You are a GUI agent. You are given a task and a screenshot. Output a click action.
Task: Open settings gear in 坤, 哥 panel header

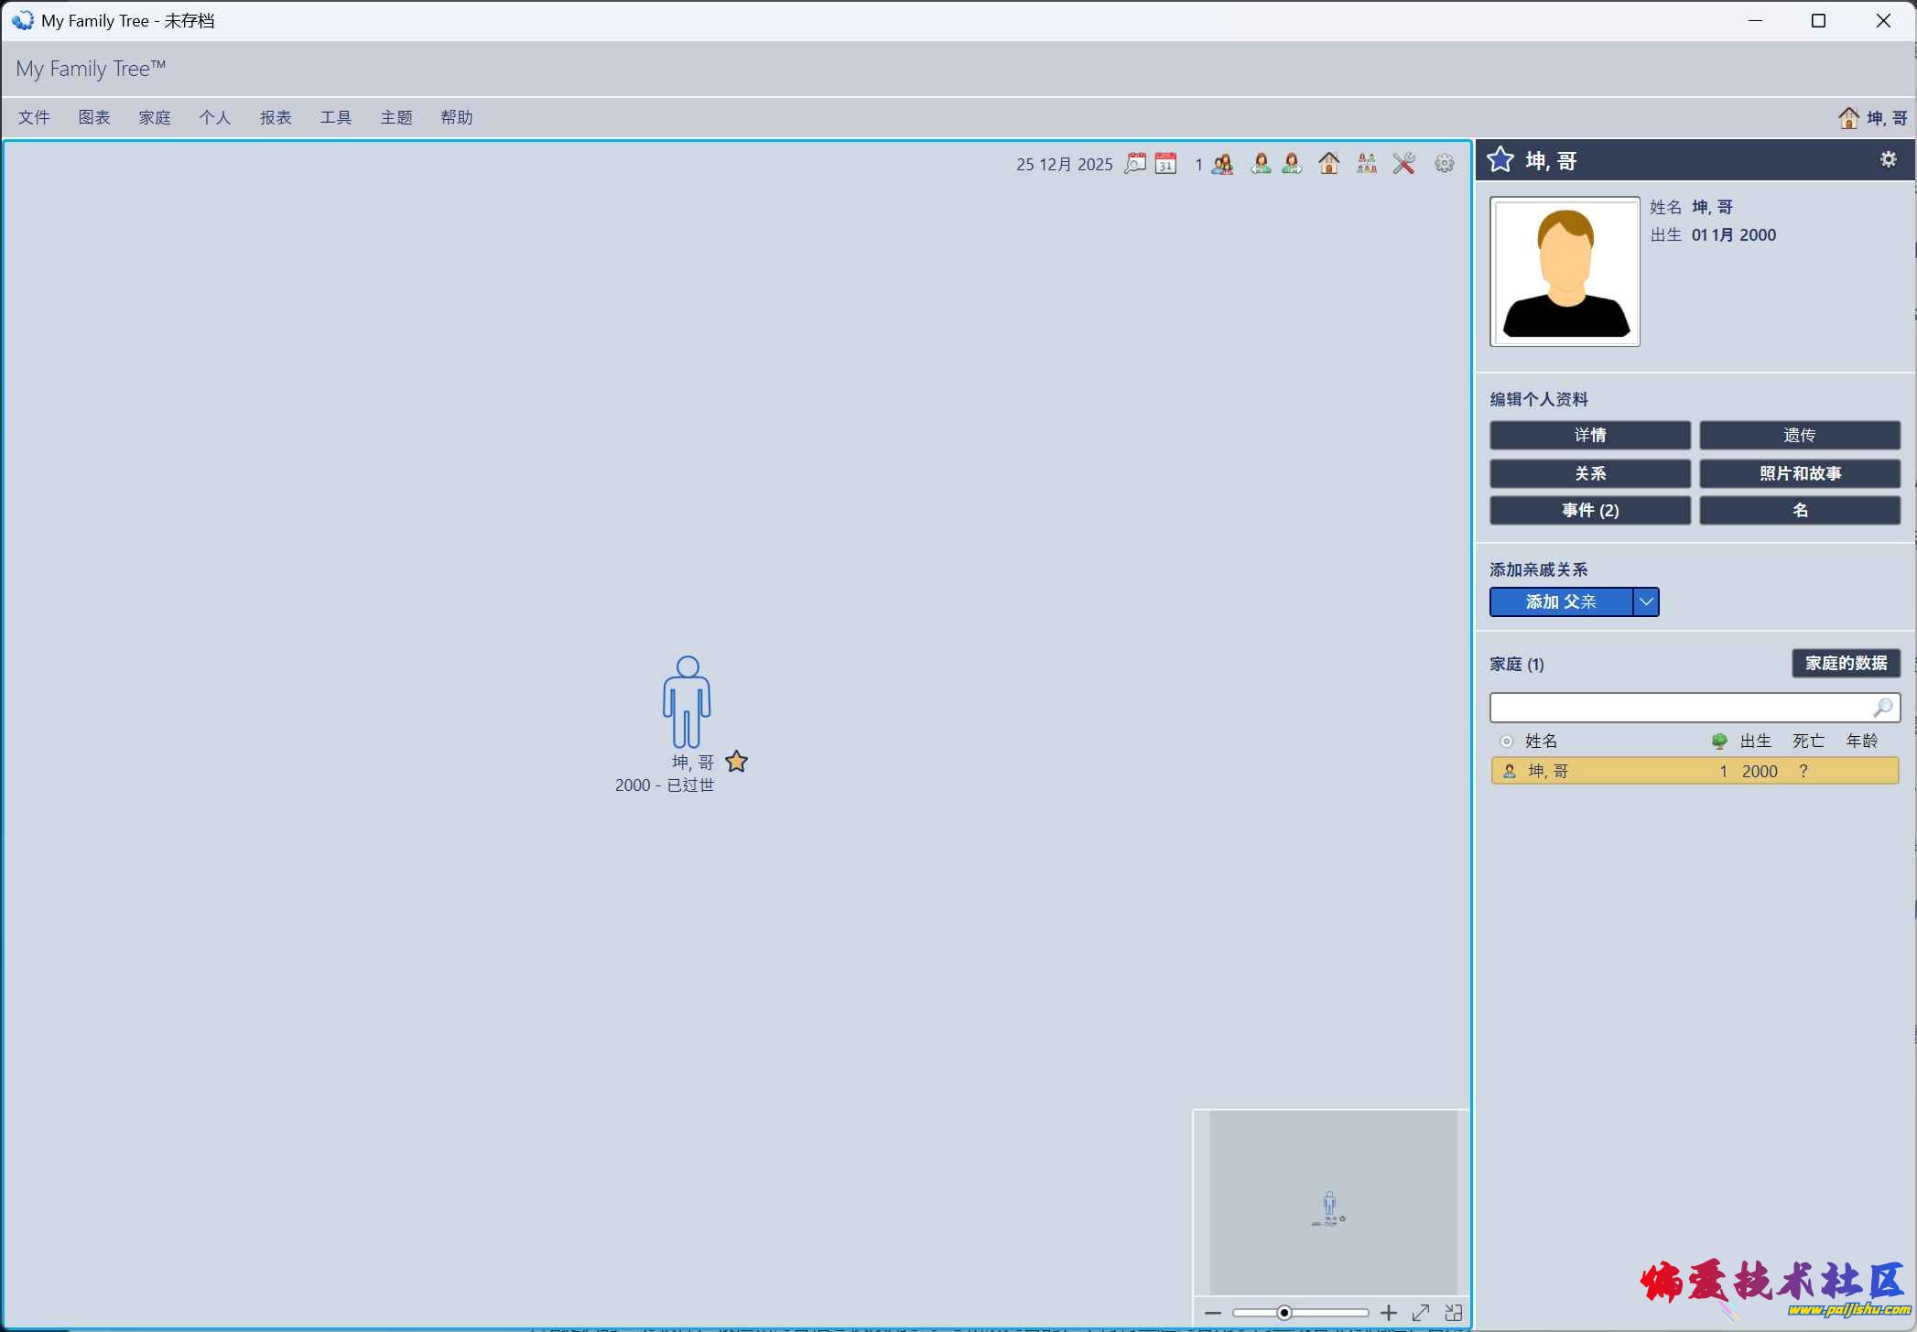click(x=1888, y=160)
